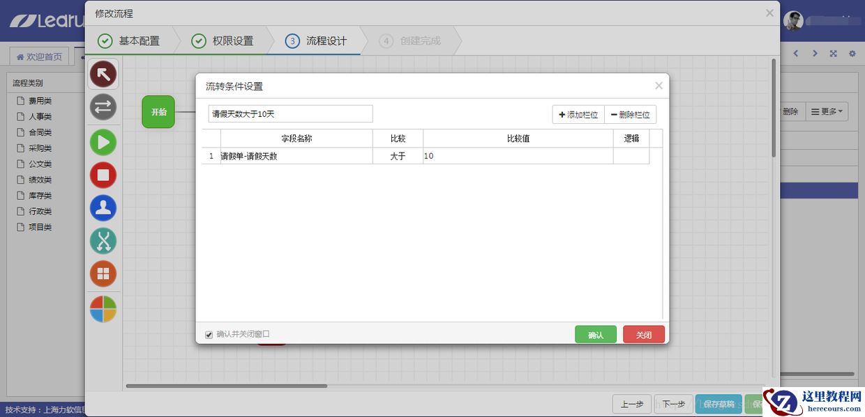Open the 更多 dropdown menu
This screenshot has width=865, height=417.
click(x=827, y=111)
